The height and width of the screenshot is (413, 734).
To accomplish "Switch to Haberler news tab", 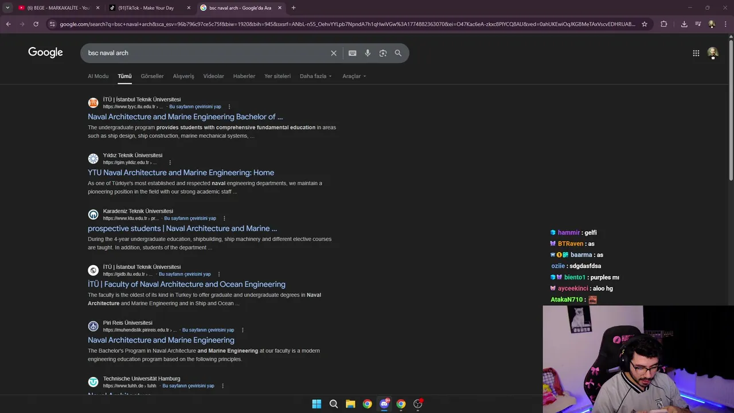I will (244, 76).
